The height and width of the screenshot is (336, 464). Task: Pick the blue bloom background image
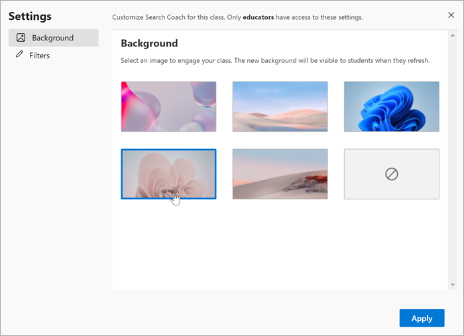(x=392, y=107)
